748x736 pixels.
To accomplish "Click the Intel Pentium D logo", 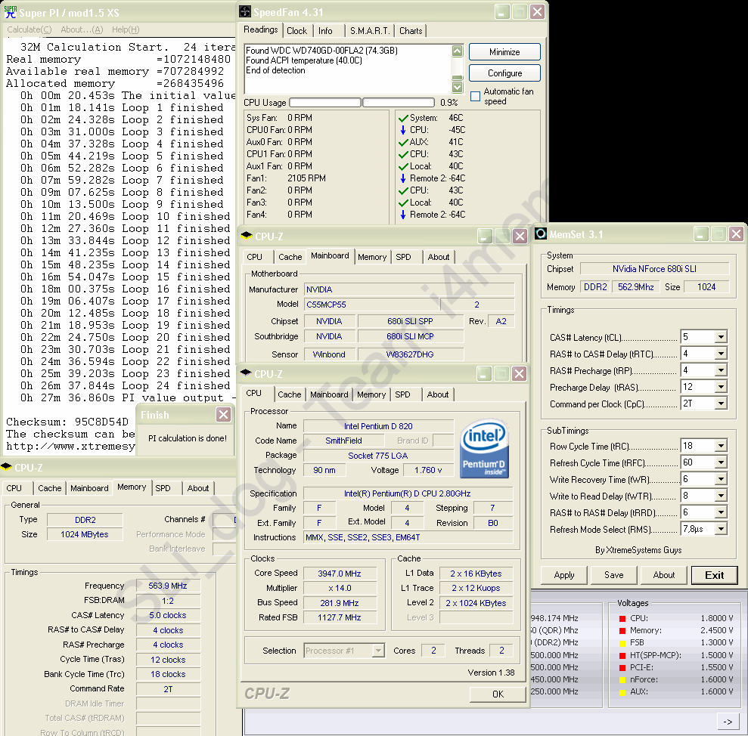I will (x=484, y=448).
